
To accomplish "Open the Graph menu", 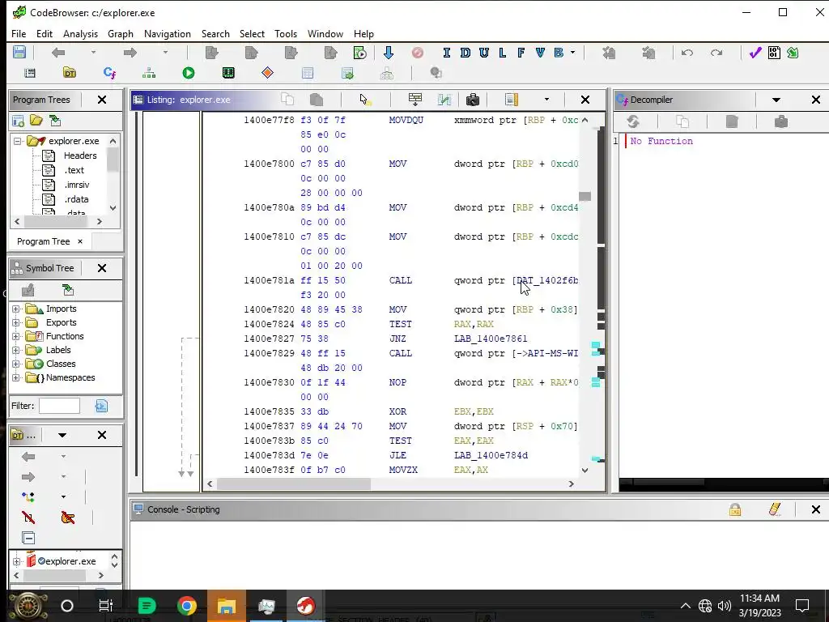I will pyautogui.click(x=121, y=34).
